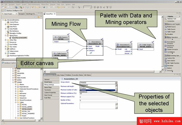The width and height of the screenshot is (182, 125).
Task: Open the Mining Flow menu
Action: [45, 4]
